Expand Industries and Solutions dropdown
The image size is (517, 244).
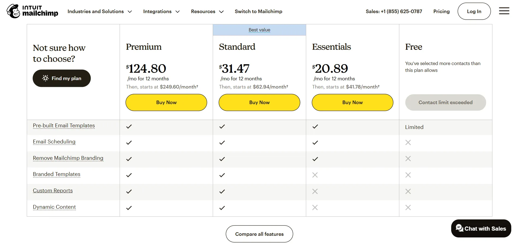[100, 11]
